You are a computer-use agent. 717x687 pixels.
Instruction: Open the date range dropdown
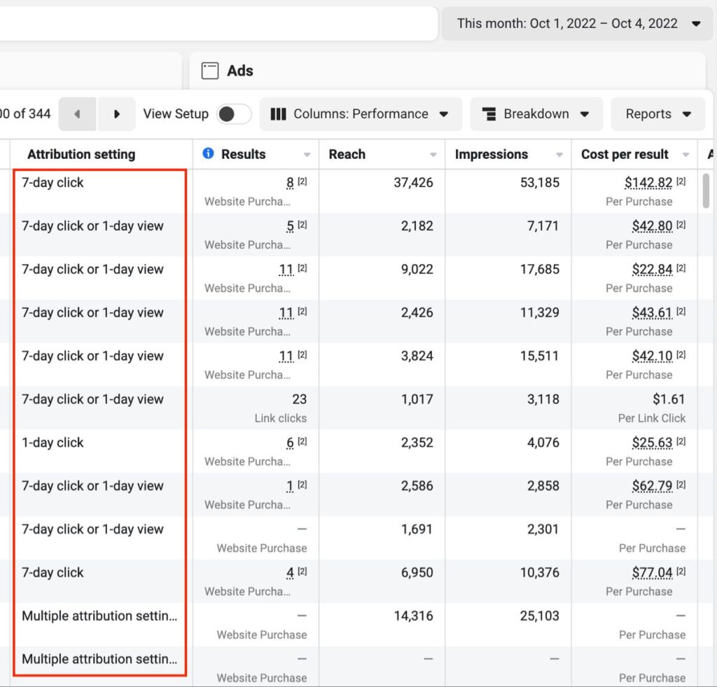(x=576, y=24)
